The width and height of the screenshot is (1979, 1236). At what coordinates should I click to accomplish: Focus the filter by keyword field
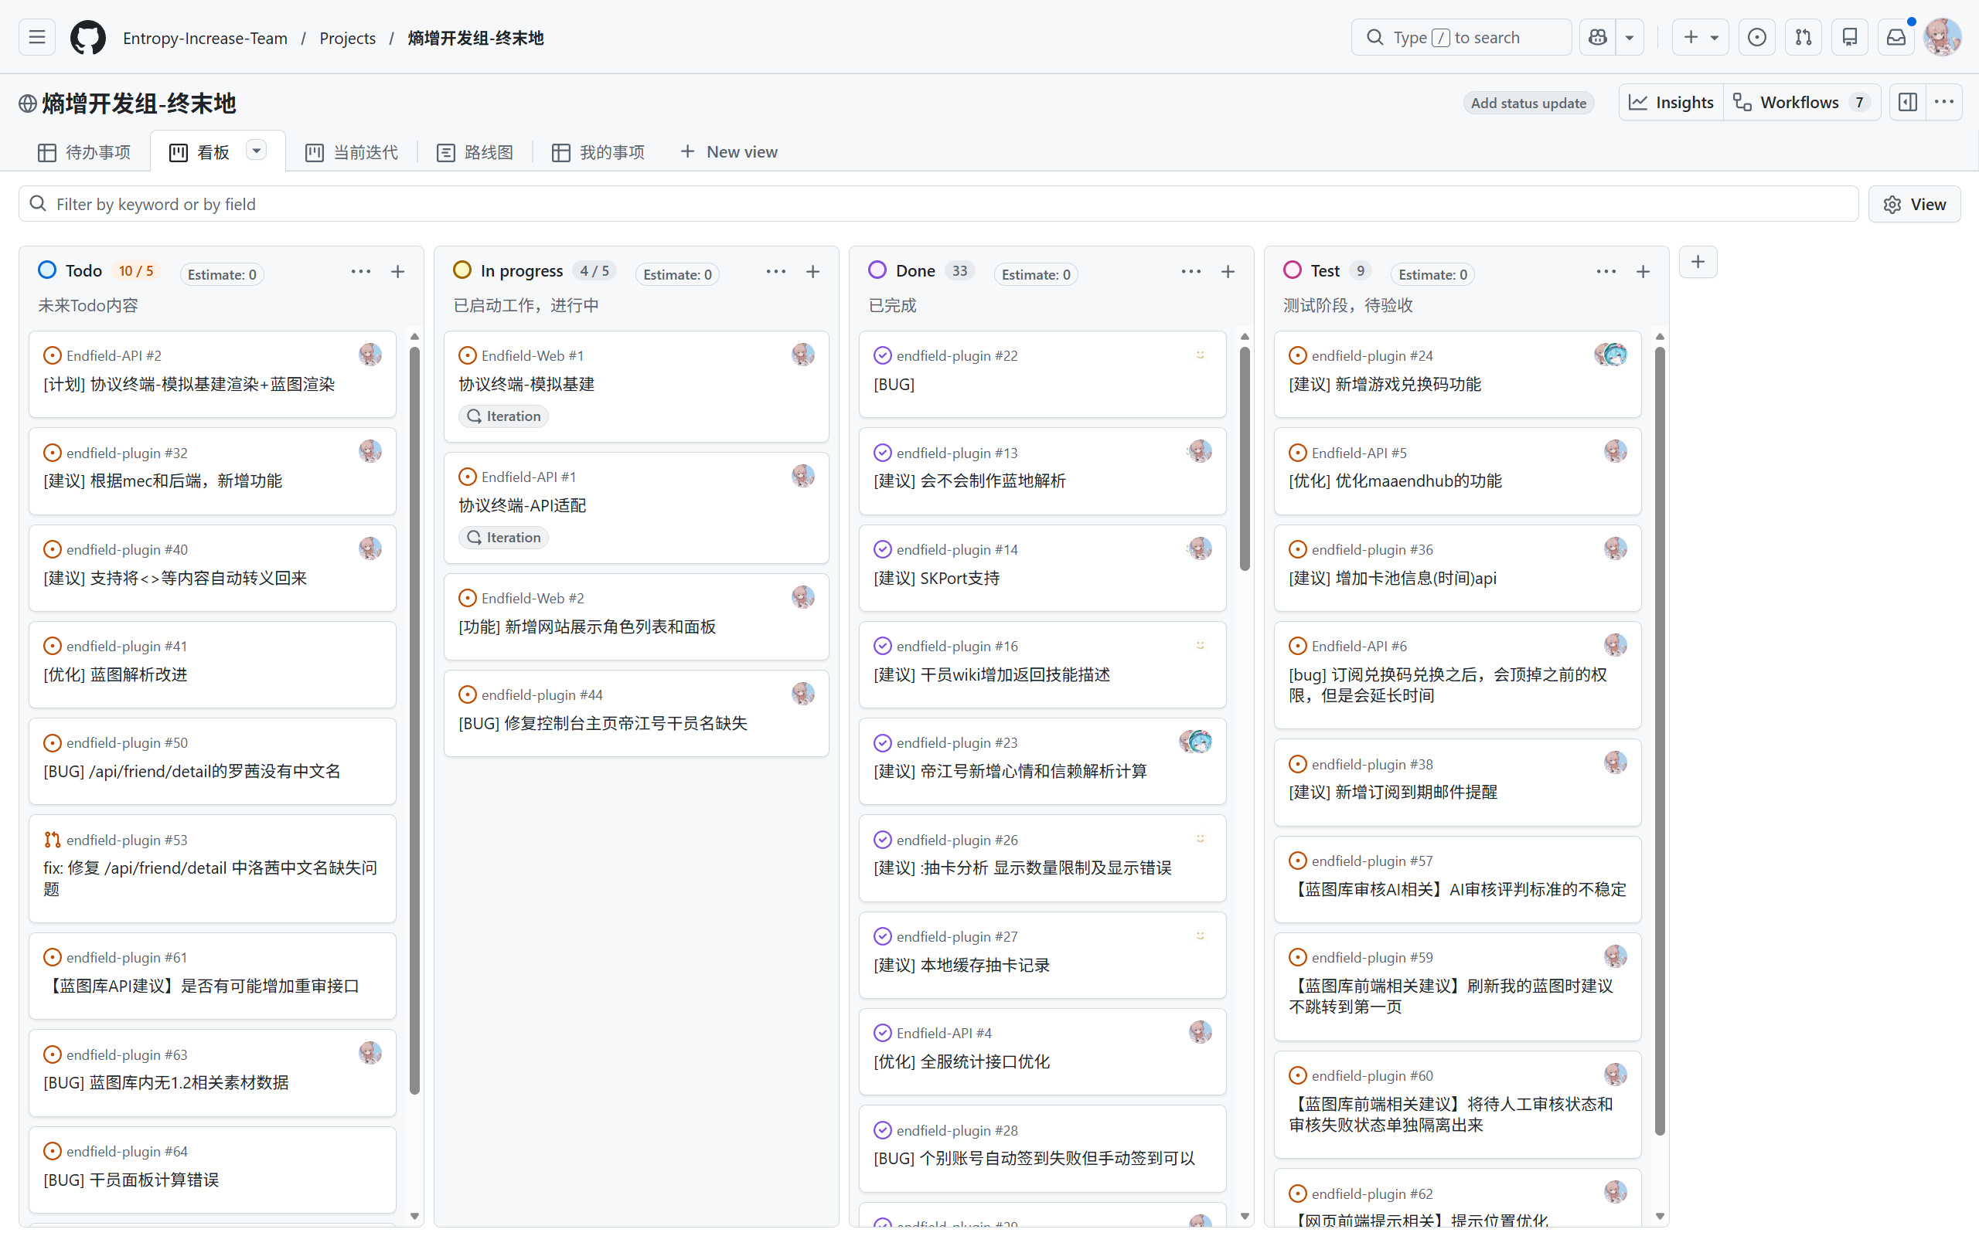click(938, 205)
